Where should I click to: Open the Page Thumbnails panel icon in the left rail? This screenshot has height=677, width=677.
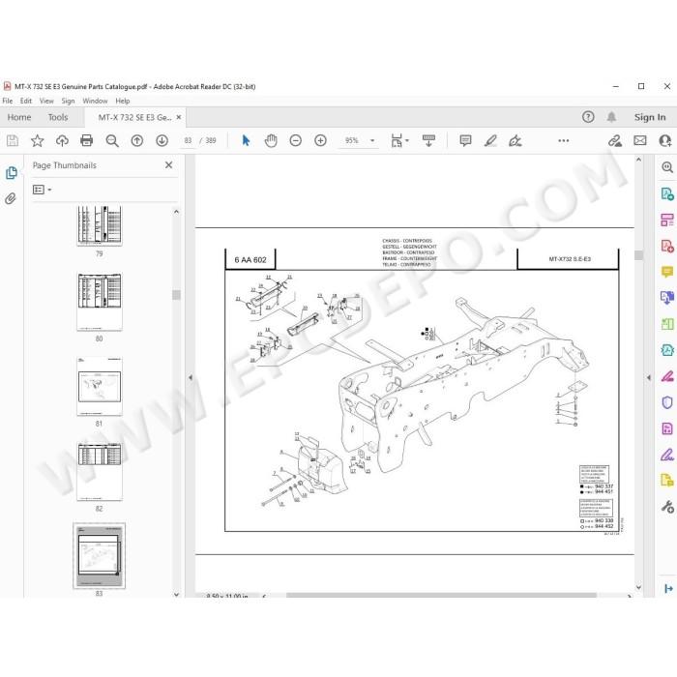(x=12, y=173)
